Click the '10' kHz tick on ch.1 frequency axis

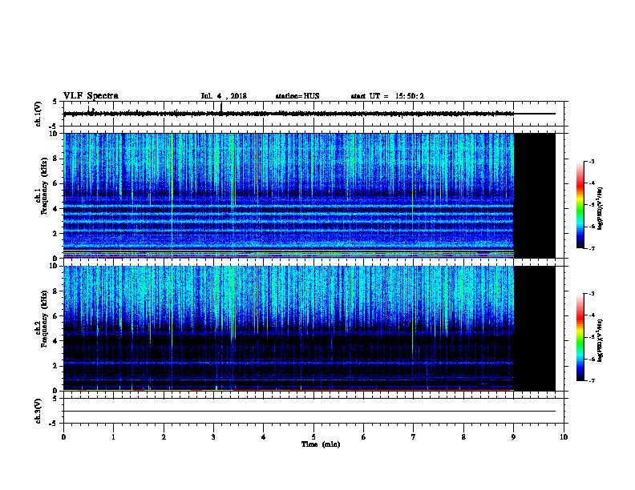click(55, 134)
